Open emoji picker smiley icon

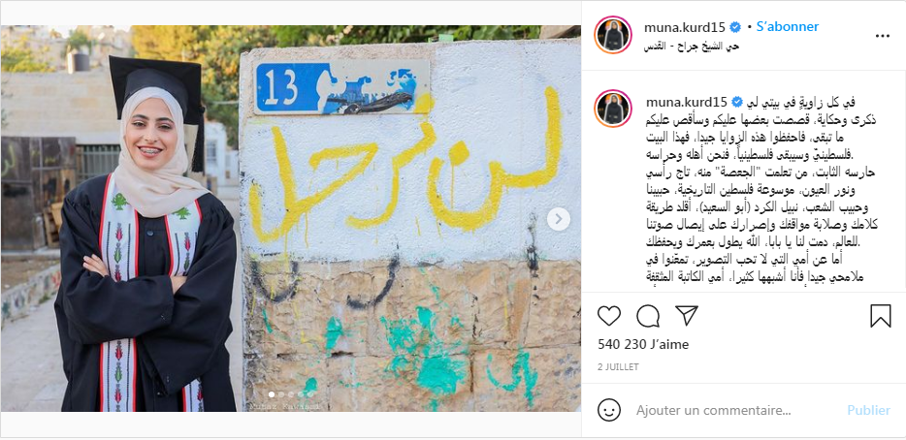609,411
